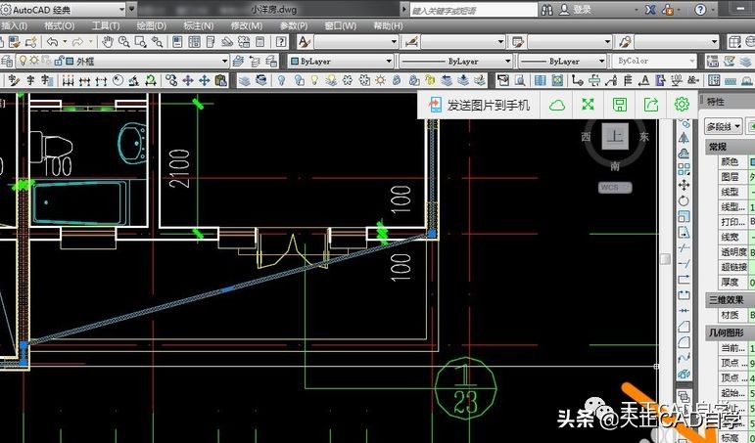Click the 图层 property row
The width and height of the screenshot is (755, 443).
735,177
